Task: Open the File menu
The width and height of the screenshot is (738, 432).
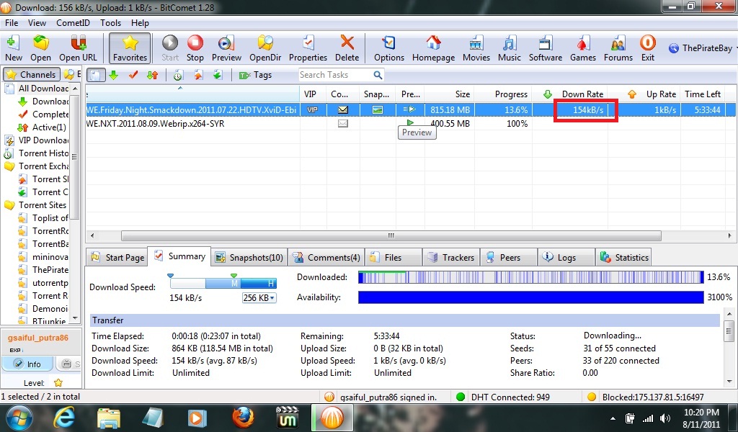Action: click(x=12, y=22)
